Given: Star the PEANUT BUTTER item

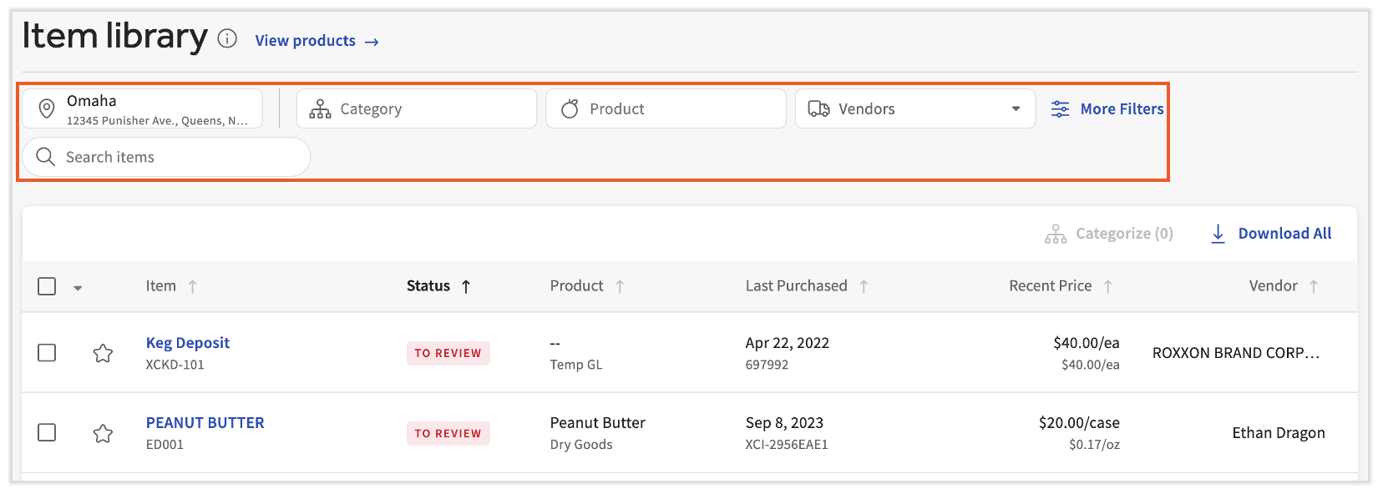Looking at the screenshot, I should (x=103, y=433).
